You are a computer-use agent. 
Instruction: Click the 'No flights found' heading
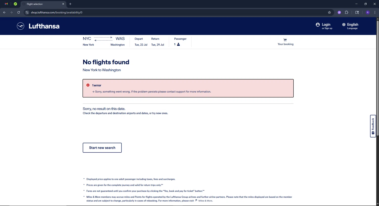tap(106, 62)
